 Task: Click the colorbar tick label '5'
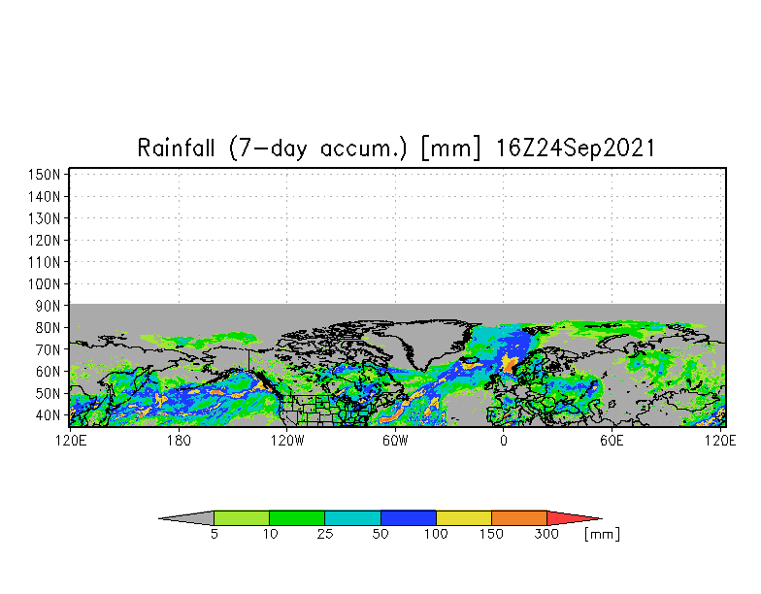[214, 534]
